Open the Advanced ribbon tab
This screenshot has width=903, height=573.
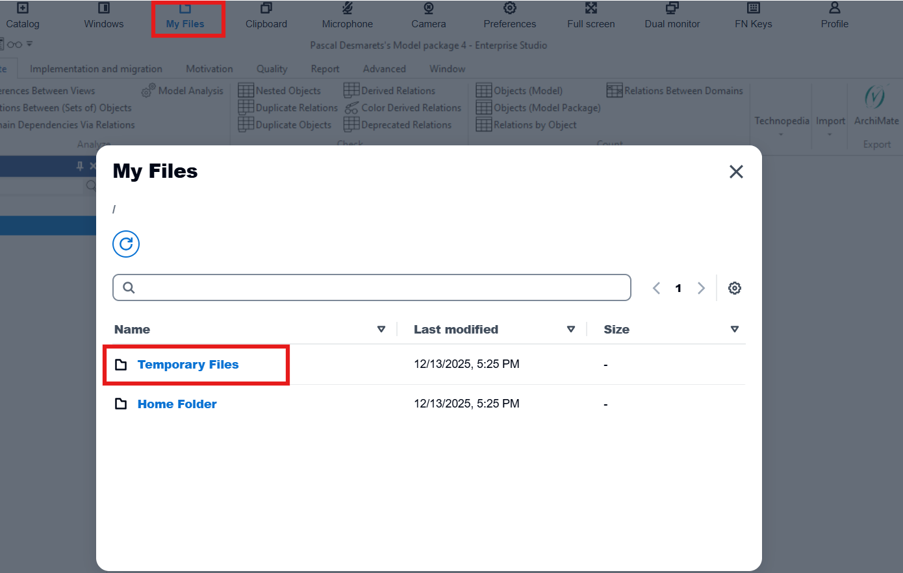384,69
